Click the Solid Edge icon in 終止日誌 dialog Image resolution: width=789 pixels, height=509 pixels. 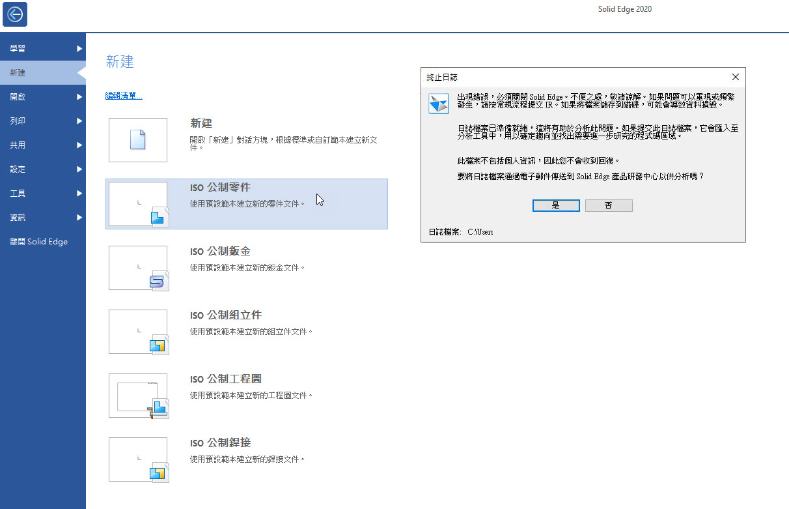(x=438, y=103)
